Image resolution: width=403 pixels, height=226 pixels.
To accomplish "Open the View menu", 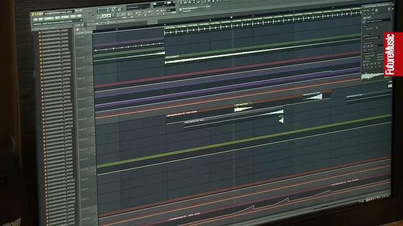I will (57, 18).
